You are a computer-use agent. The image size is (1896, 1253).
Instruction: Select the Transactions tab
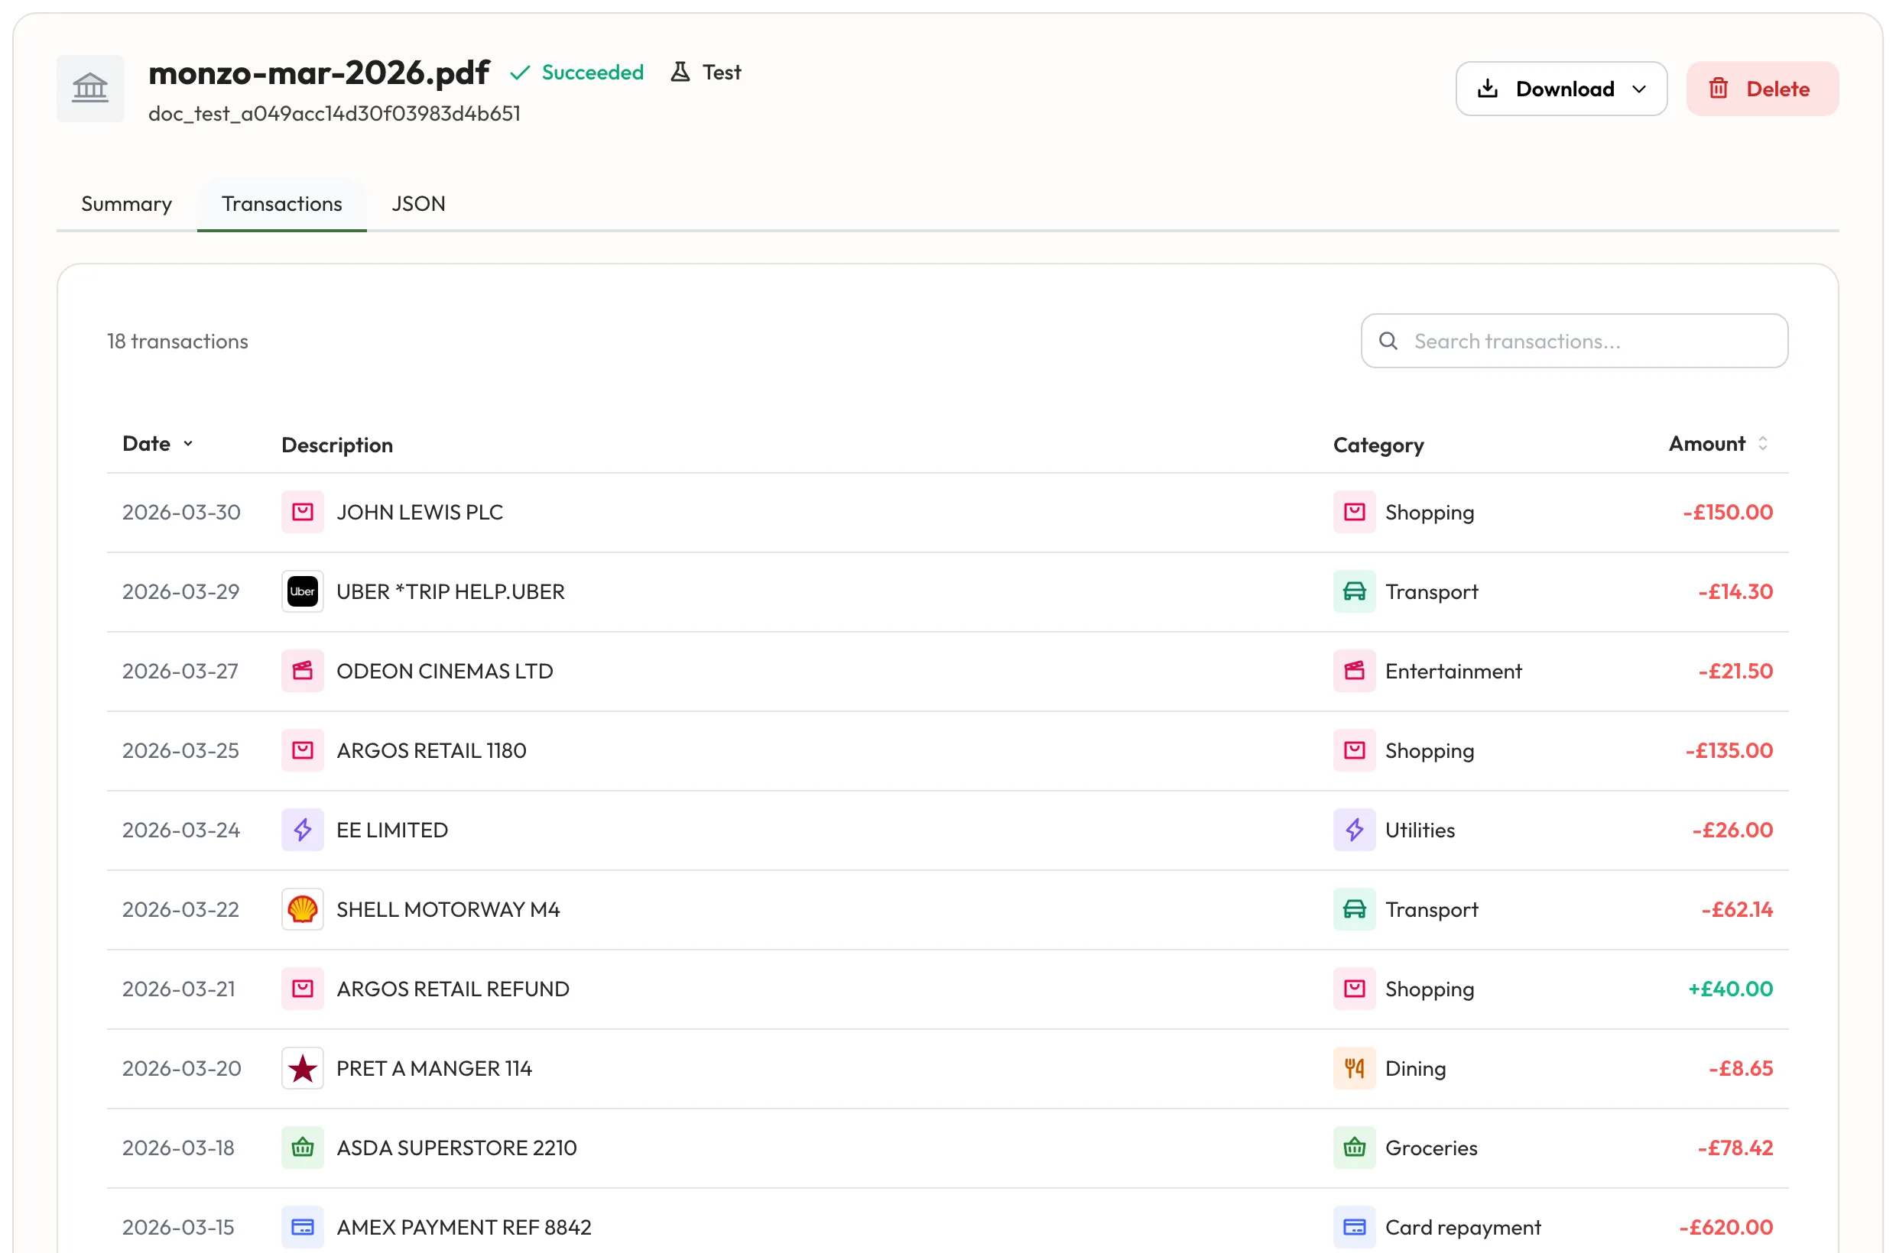[281, 204]
